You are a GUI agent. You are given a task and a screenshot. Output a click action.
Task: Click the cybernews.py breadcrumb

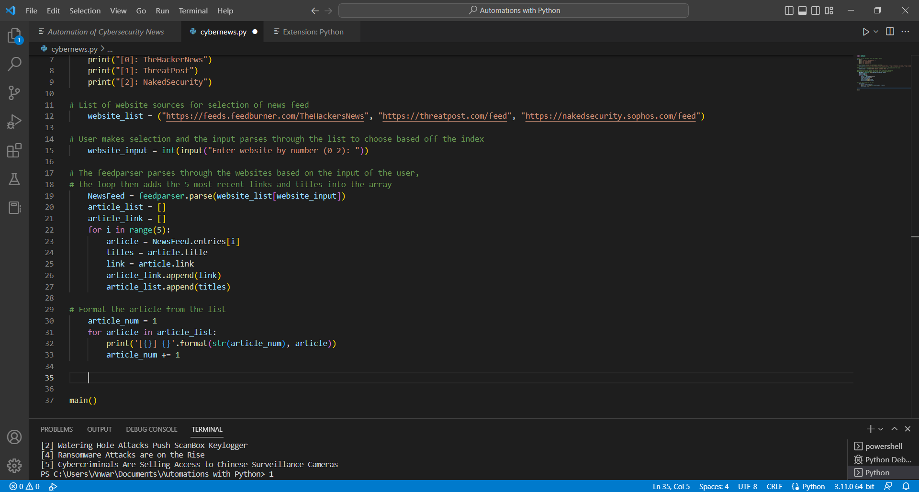click(x=74, y=49)
